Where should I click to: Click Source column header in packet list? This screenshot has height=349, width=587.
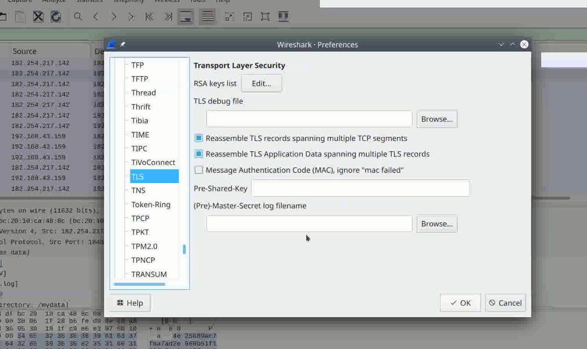click(x=25, y=51)
